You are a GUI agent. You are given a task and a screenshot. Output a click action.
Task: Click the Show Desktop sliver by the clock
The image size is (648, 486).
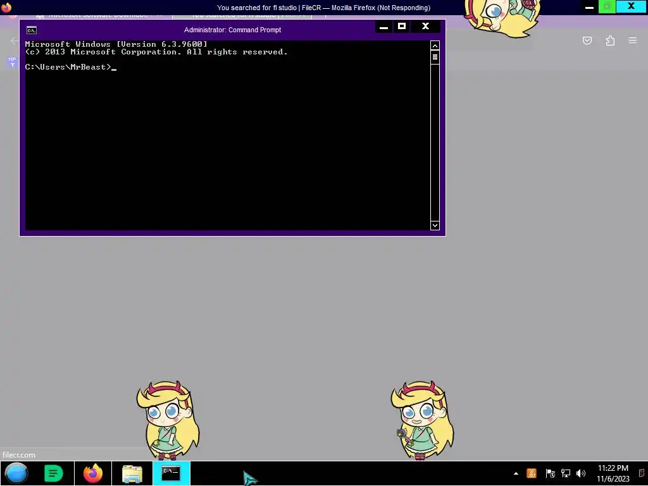point(642,473)
